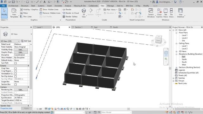
Task: Create a Section view
Action: [90, 12]
